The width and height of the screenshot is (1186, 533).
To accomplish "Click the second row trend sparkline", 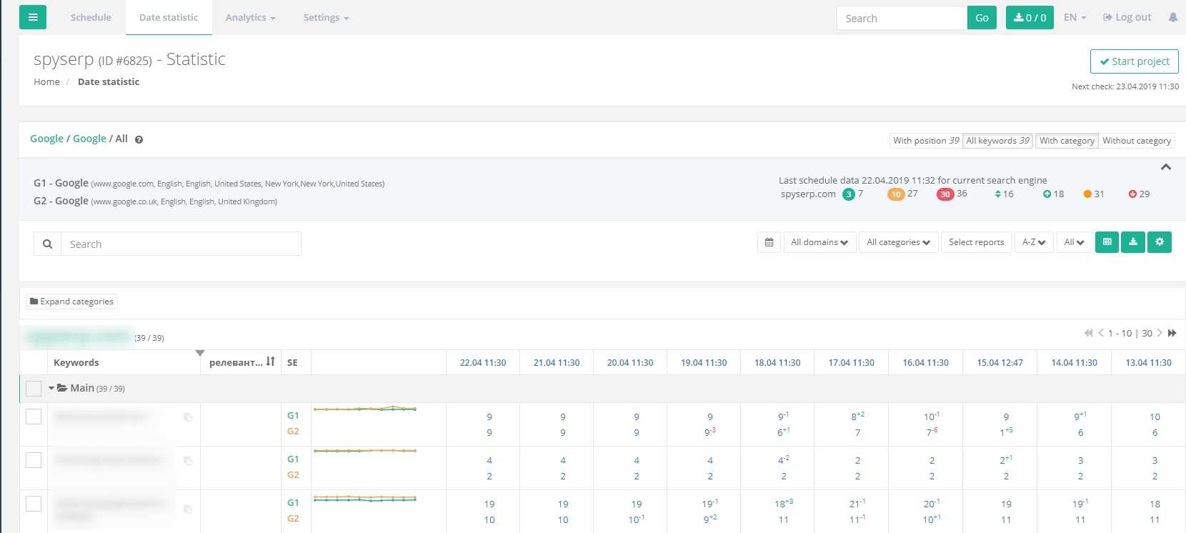I will point(365,451).
